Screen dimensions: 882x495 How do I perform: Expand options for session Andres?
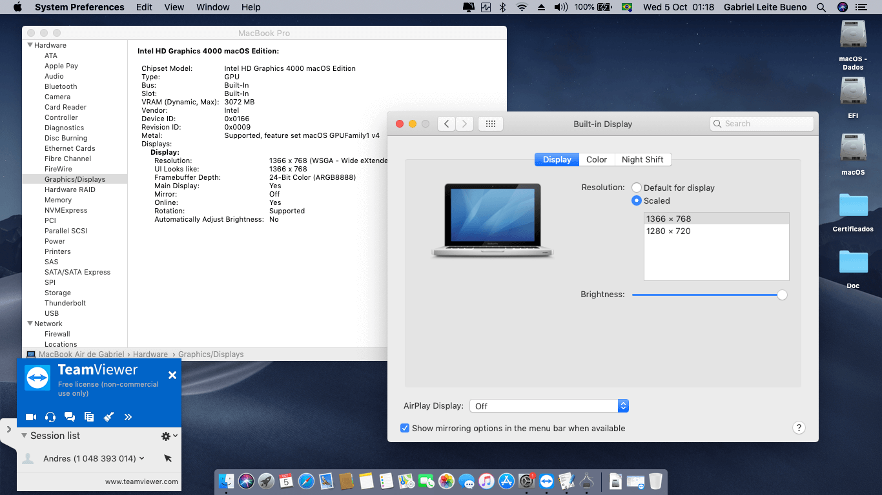(x=142, y=459)
